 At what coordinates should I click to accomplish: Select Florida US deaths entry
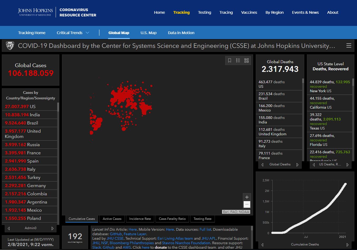tap(330, 140)
